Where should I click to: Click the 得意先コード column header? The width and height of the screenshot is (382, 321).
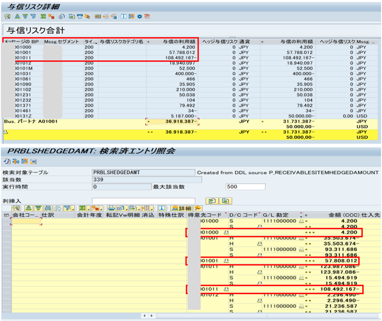tap(207, 215)
